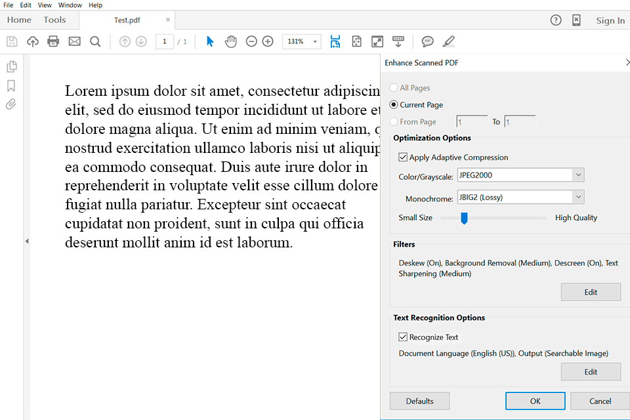
Task: Expand the Color/Grayscale JPEG2000 dropdown
Action: [577, 175]
